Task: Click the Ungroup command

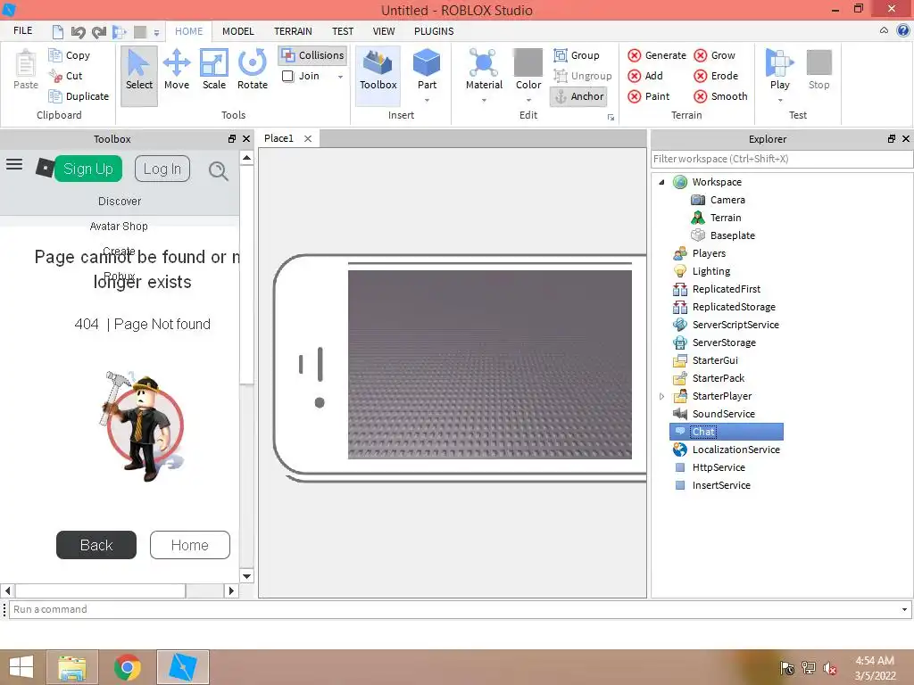Action: coord(582,76)
